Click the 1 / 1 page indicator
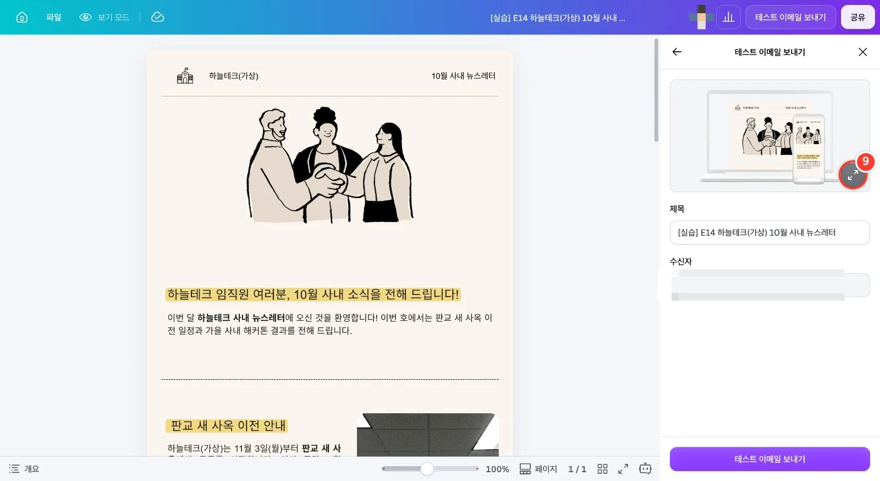Viewport: 880px width, 481px height. coord(577,469)
